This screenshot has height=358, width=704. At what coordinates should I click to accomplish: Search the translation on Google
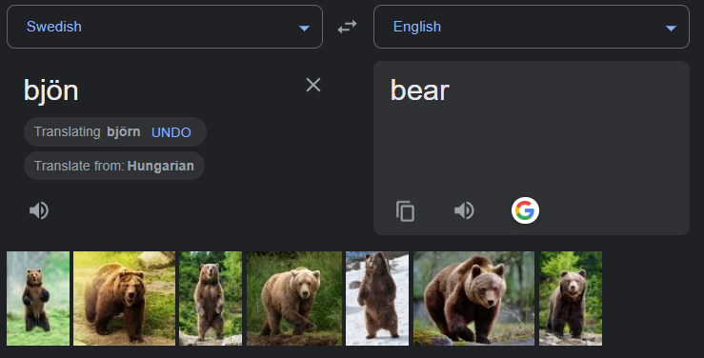pyautogui.click(x=525, y=210)
